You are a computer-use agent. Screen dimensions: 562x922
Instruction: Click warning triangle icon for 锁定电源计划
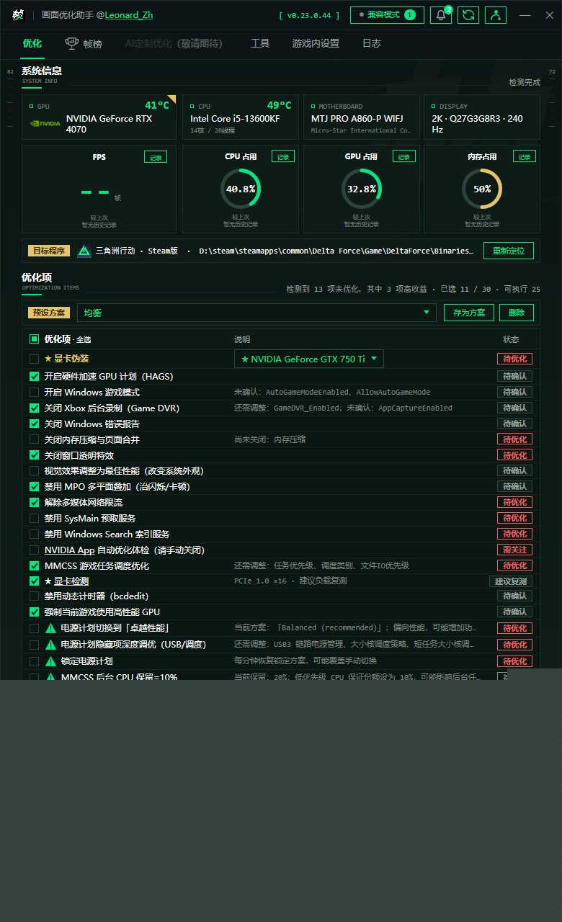(x=51, y=661)
